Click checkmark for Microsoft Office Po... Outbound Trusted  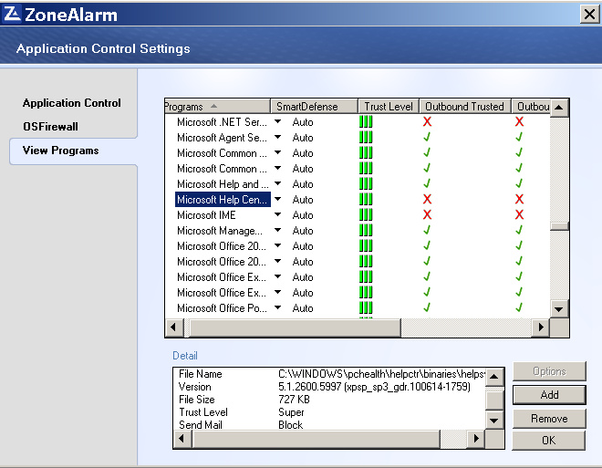tap(427, 307)
